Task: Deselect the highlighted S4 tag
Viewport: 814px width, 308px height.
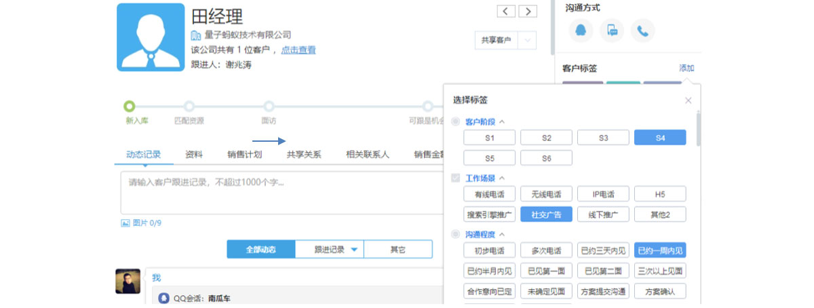Action: (x=660, y=138)
